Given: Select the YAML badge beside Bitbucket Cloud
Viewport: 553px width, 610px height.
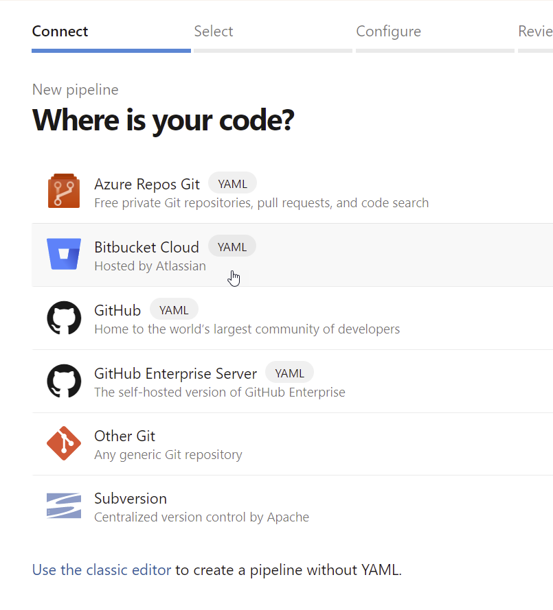Looking at the screenshot, I should tap(232, 246).
